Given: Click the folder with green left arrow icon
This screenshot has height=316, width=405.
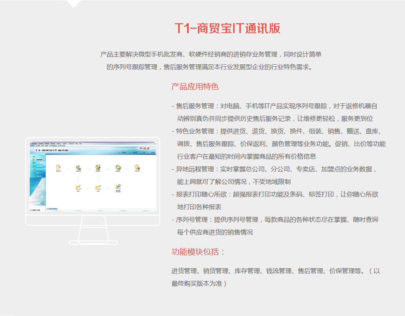Looking at the screenshot, I should click(x=78, y=187).
